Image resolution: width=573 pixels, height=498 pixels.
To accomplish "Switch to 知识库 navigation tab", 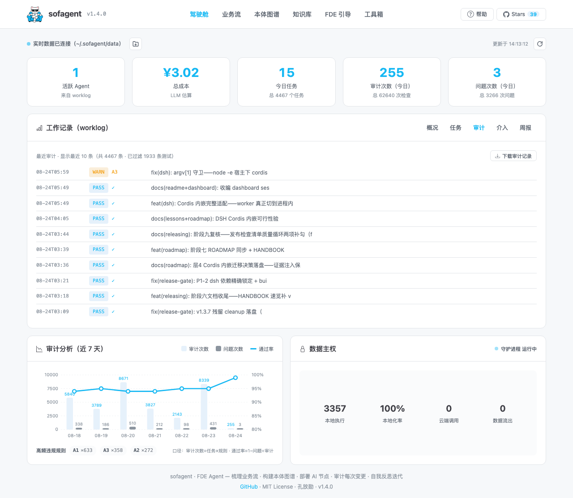I will click(x=302, y=14).
